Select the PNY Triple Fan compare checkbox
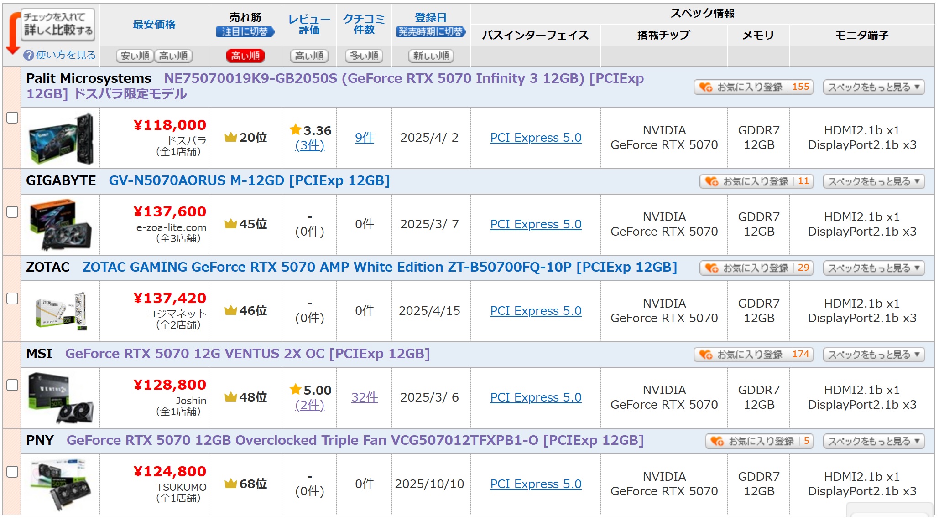This screenshot has width=939, height=520. point(12,472)
